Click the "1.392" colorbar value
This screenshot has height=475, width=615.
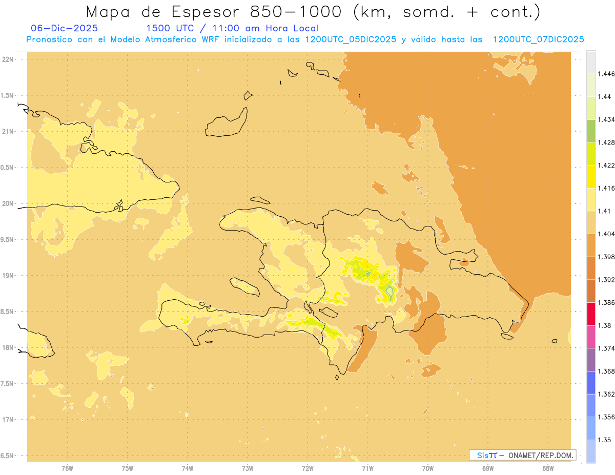(x=606, y=280)
